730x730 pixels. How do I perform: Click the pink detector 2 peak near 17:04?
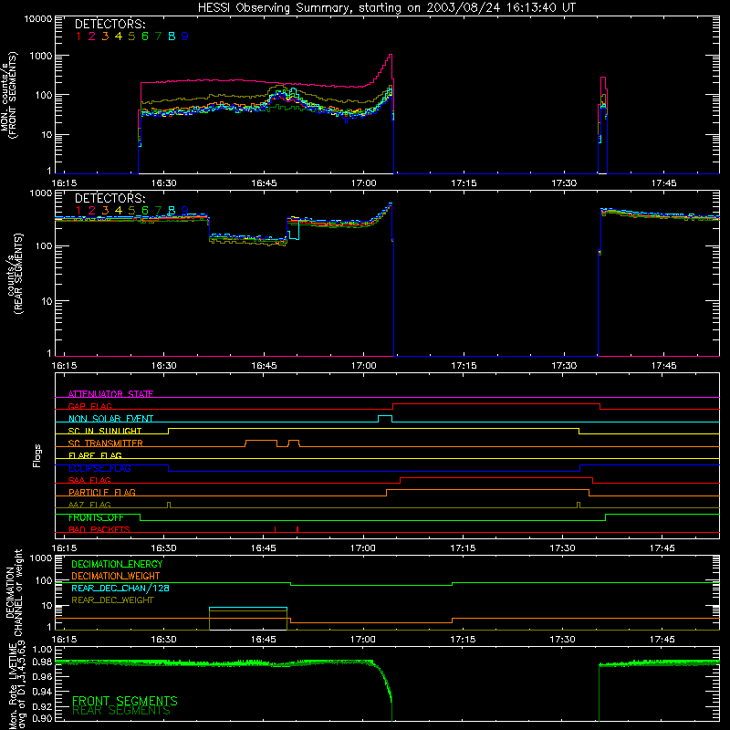point(391,55)
